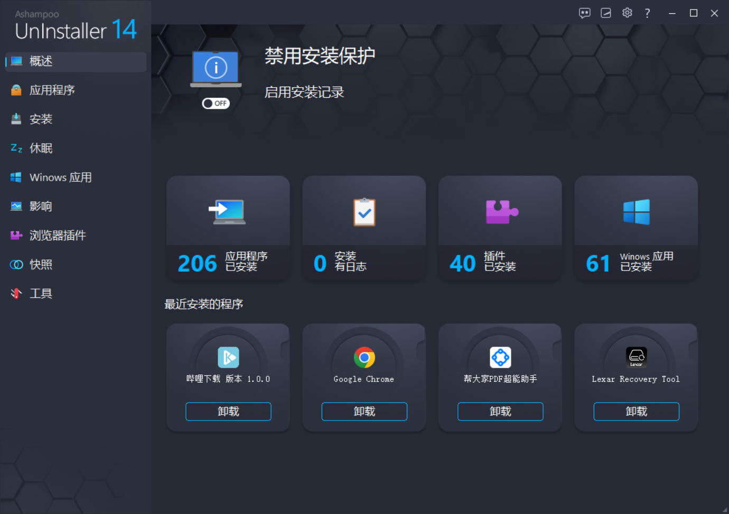Open the 206 应用程序已安装 card
The image size is (729, 514).
pyautogui.click(x=228, y=228)
